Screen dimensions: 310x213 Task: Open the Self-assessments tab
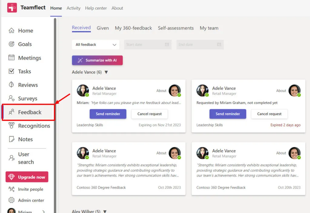coord(176,28)
